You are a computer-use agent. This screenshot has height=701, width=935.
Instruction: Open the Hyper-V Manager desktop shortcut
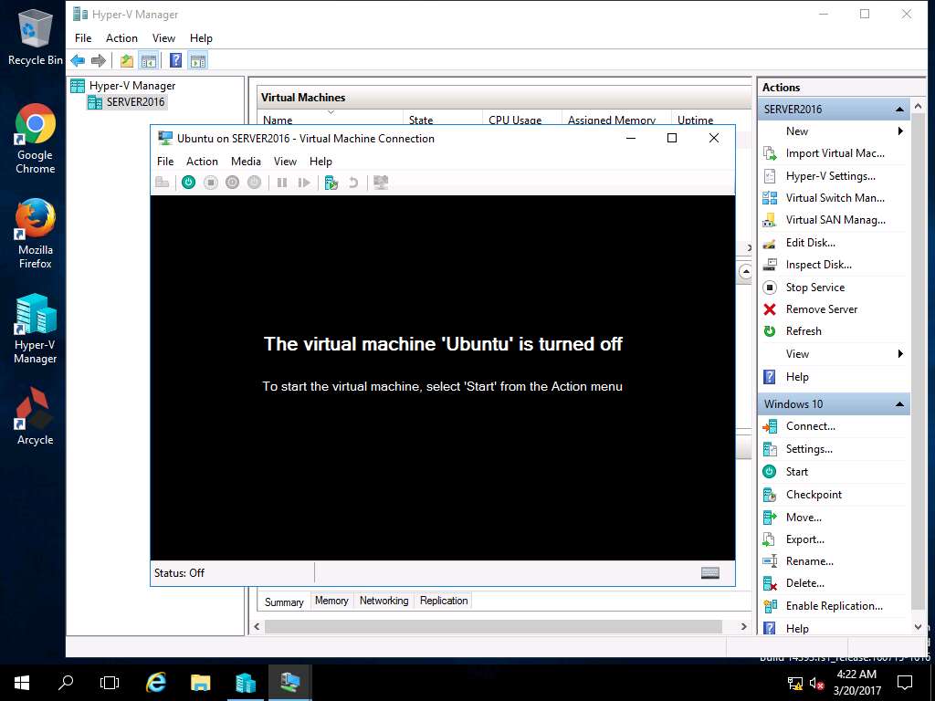(x=36, y=329)
